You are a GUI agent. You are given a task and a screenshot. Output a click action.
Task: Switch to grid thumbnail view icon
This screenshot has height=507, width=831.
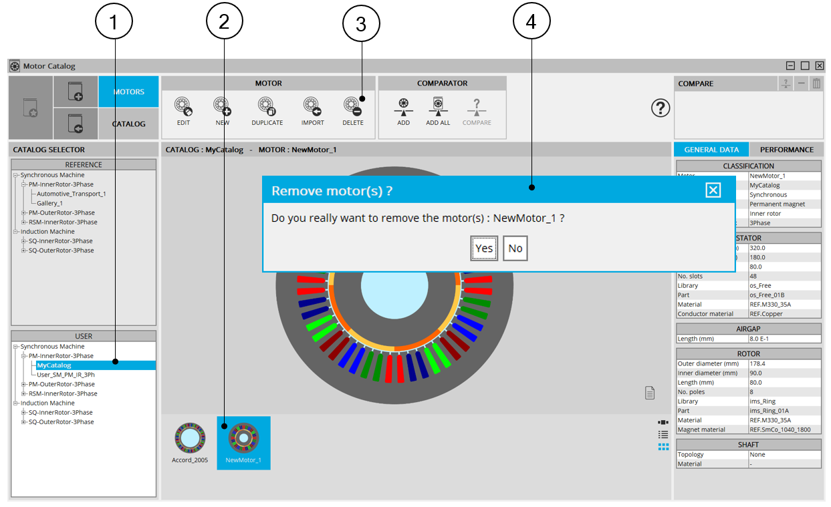663,447
